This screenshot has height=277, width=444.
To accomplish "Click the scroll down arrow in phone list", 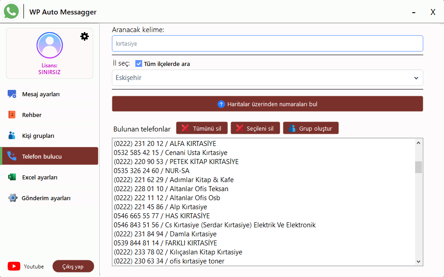I will (419, 261).
